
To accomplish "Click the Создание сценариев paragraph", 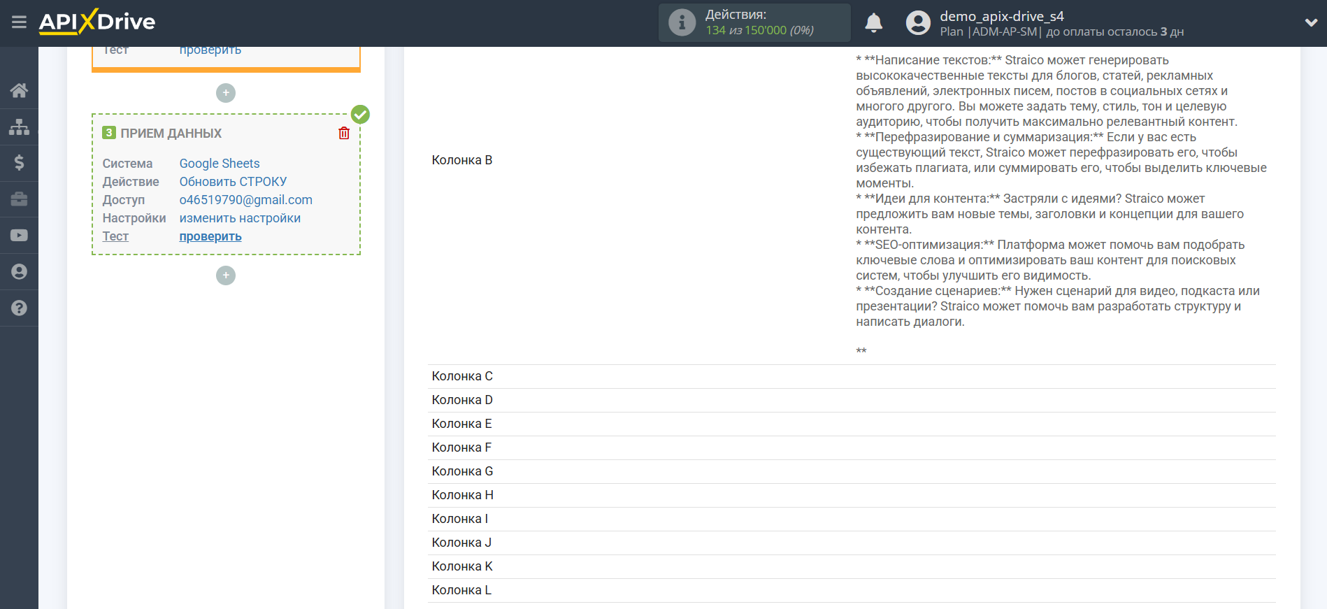I will 1058,306.
